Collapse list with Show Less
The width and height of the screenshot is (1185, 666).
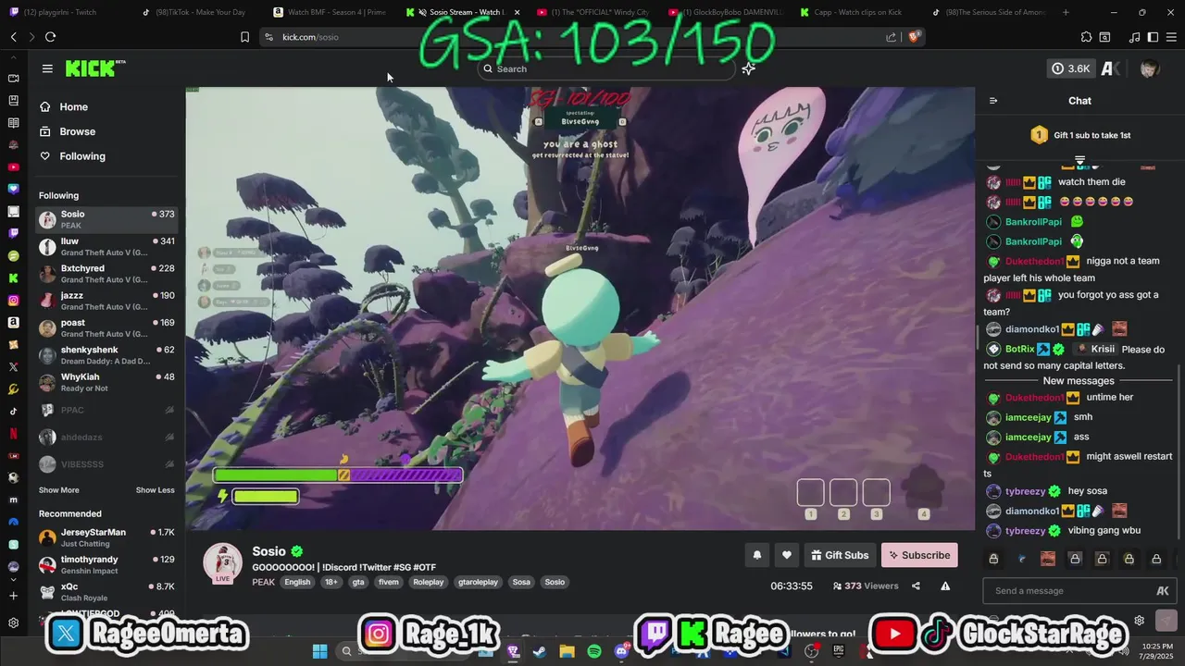point(155,490)
